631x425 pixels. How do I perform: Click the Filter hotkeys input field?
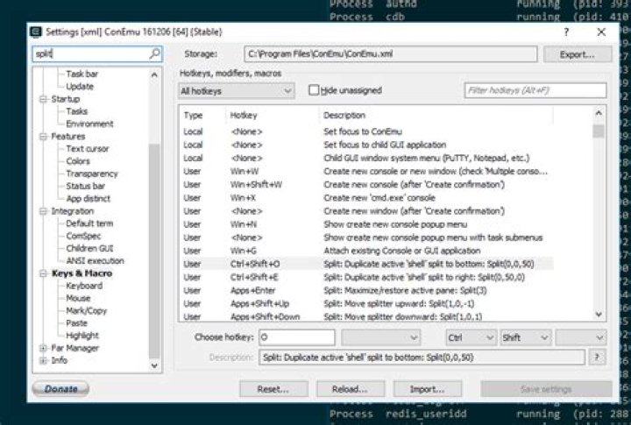[535, 90]
